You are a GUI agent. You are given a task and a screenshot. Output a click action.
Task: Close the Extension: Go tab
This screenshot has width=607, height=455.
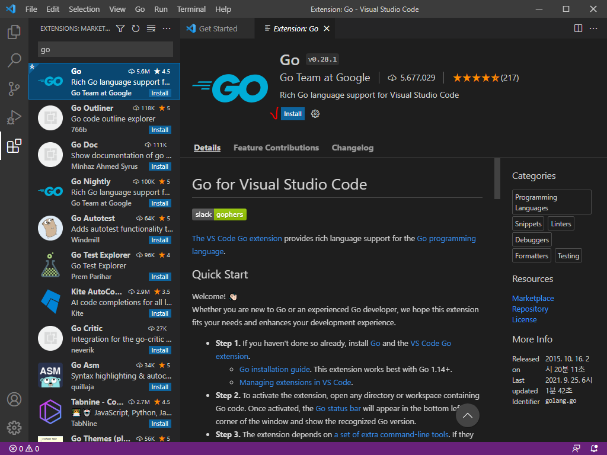327,28
